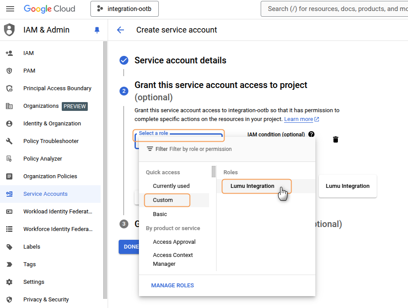The height and width of the screenshot is (308, 408).
Task: Click the DONE button
Action: coord(129,247)
